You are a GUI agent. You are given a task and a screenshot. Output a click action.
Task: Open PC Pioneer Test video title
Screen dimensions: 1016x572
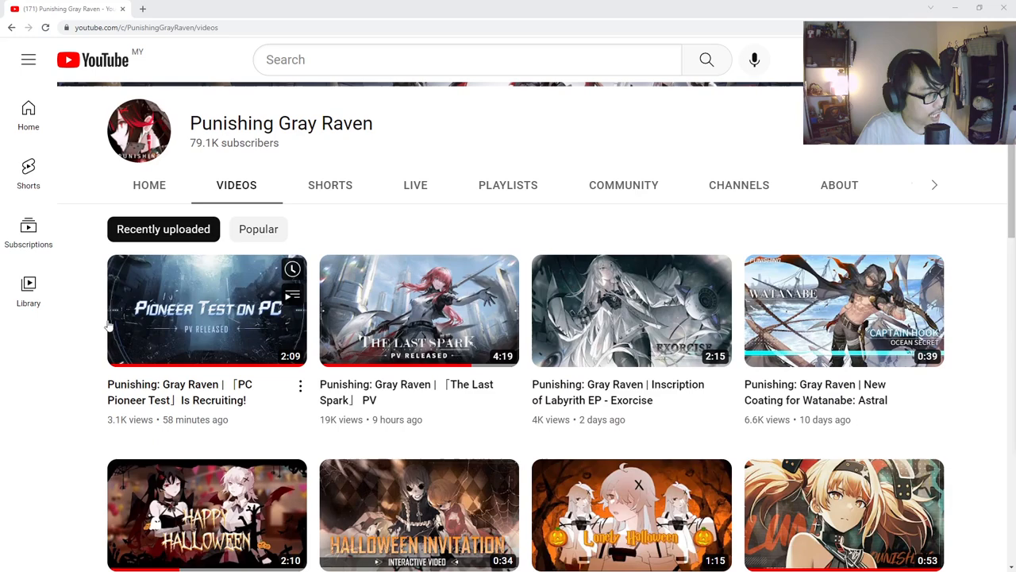pyautogui.click(x=179, y=392)
